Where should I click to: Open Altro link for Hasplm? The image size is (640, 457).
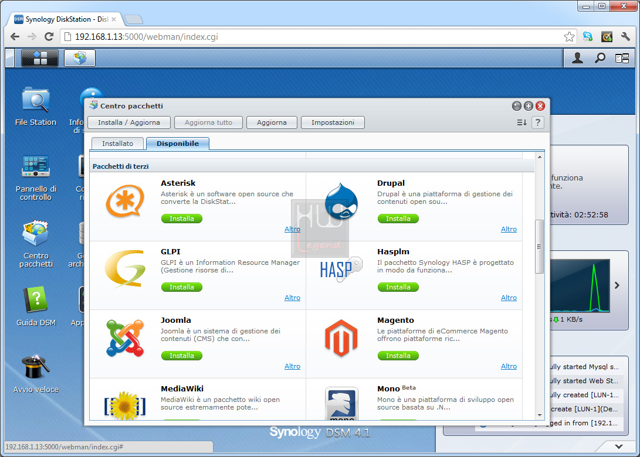(509, 298)
